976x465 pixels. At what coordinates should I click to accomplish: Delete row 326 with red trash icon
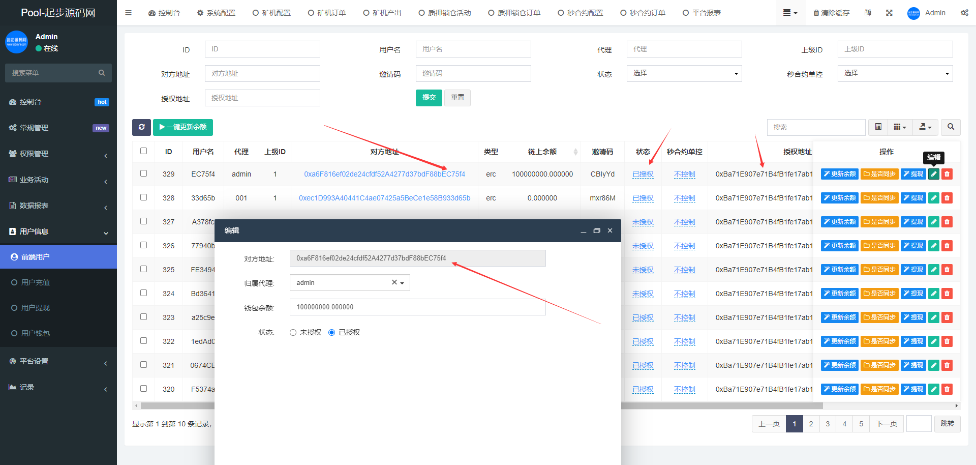pyautogui.click(x=947, y=246)
